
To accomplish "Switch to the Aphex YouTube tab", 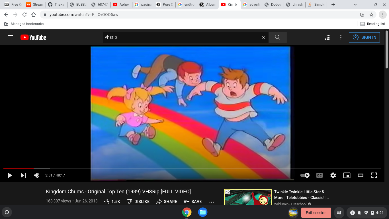I will 121,5.
